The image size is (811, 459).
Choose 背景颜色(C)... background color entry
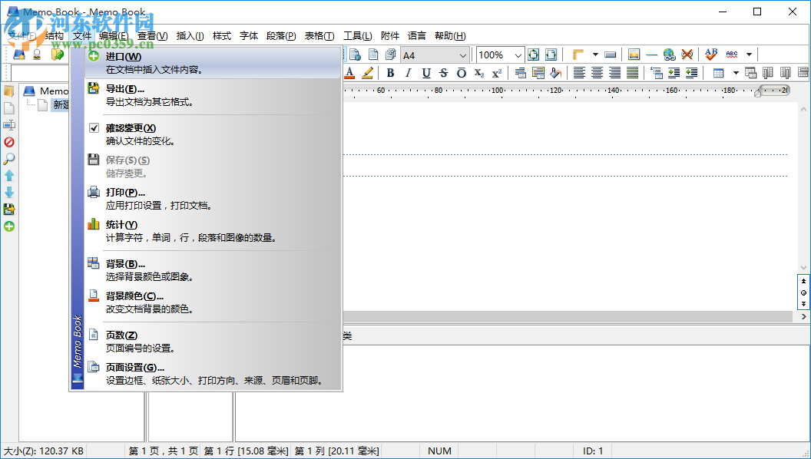pos(213,302)
